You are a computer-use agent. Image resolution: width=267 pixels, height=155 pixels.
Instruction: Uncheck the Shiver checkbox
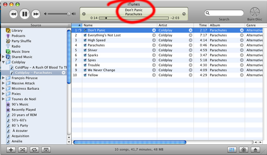[x=85, y=50]
